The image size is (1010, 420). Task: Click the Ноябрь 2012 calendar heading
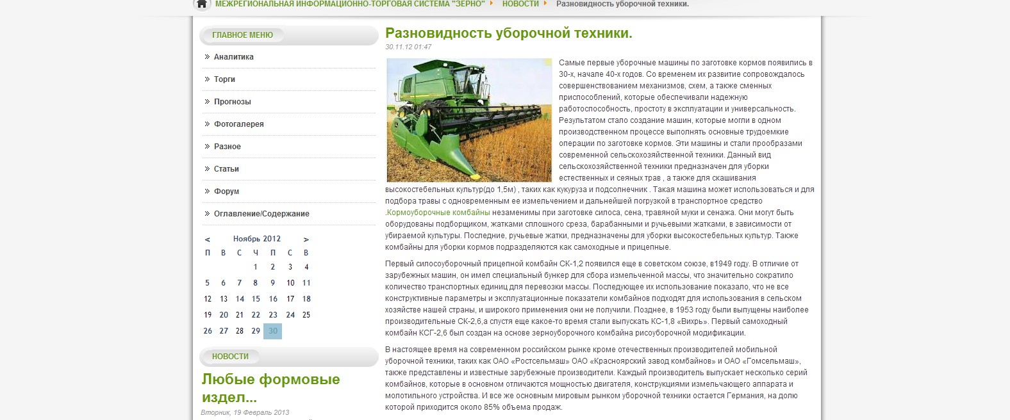[257, 239]
